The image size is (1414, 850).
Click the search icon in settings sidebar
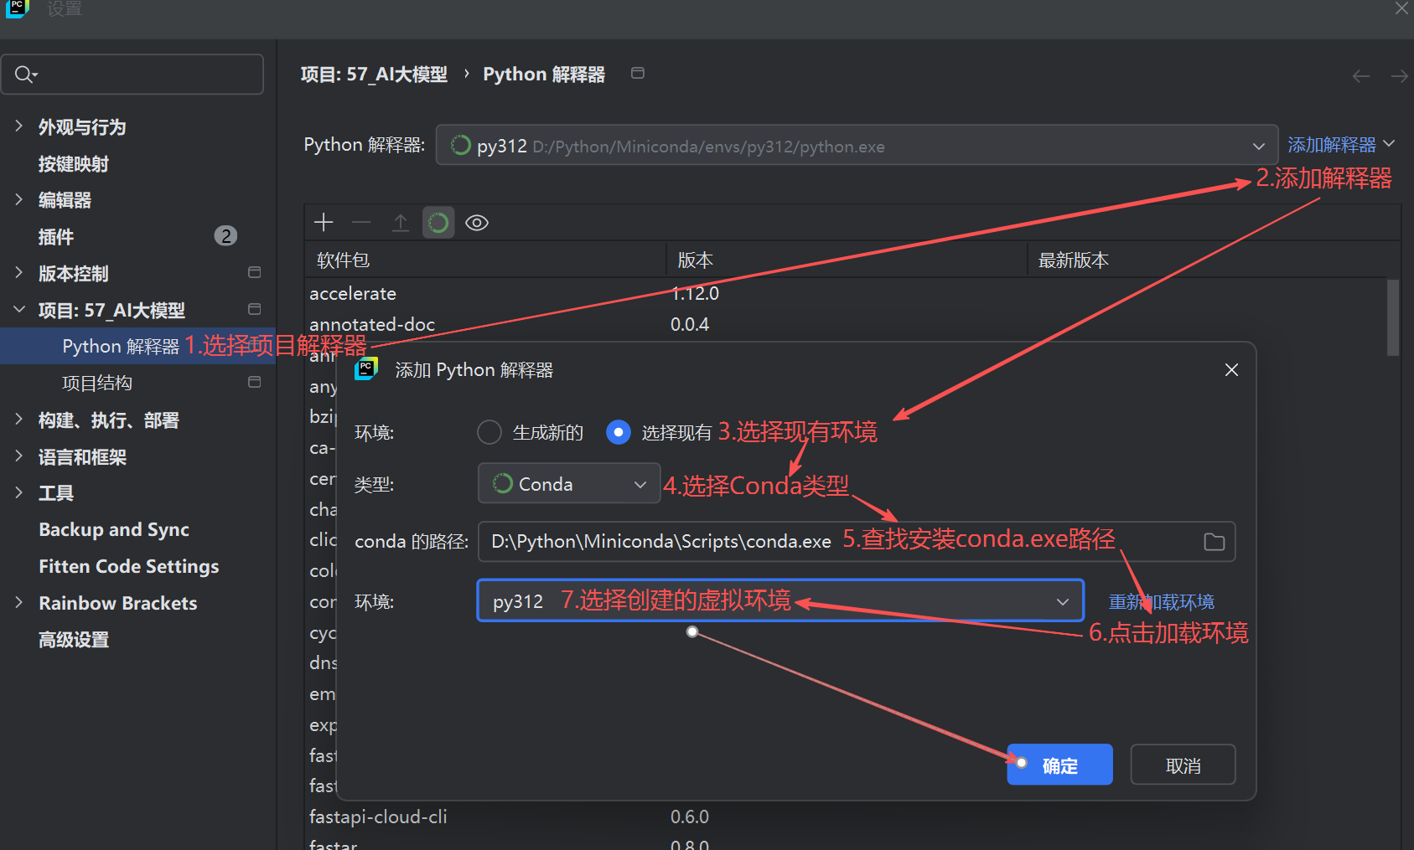pyautogui.click(x=25, y=75)
